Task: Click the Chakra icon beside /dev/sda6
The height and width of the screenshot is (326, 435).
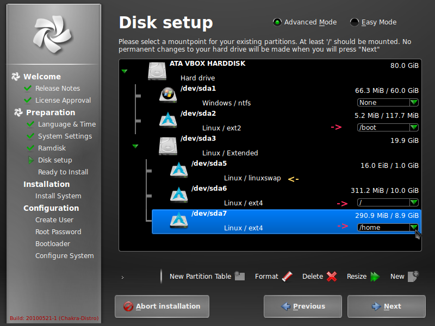Action: (179, 195)
